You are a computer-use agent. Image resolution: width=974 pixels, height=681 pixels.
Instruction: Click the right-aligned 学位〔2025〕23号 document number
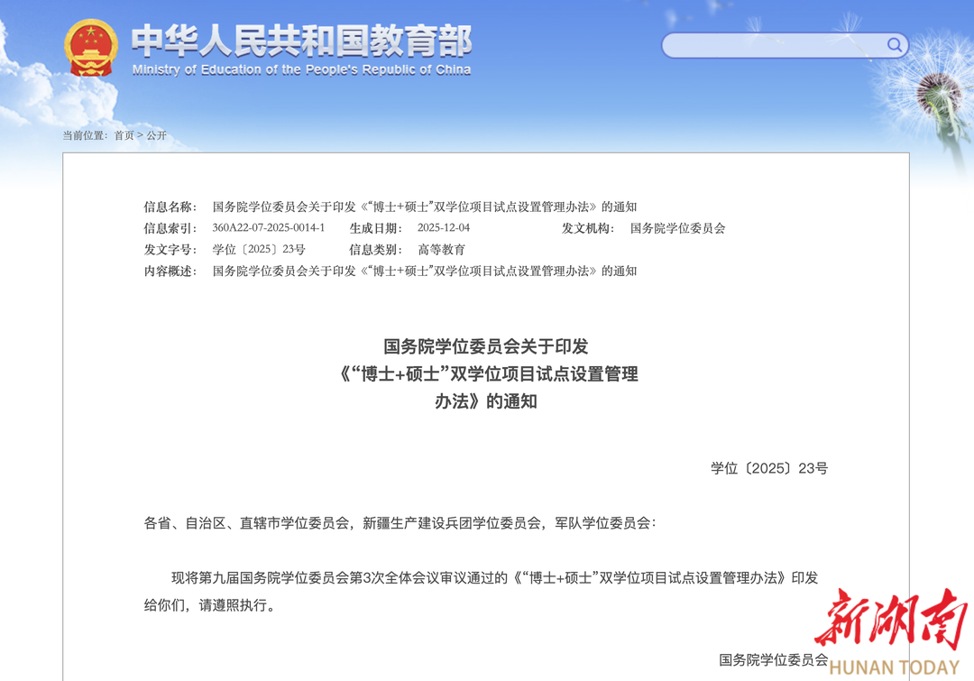(x=768, y=468)
